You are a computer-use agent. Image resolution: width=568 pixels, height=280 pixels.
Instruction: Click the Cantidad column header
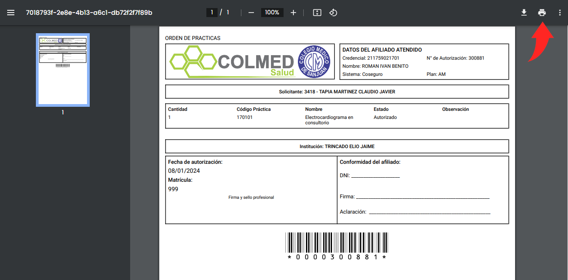[178, 109]
